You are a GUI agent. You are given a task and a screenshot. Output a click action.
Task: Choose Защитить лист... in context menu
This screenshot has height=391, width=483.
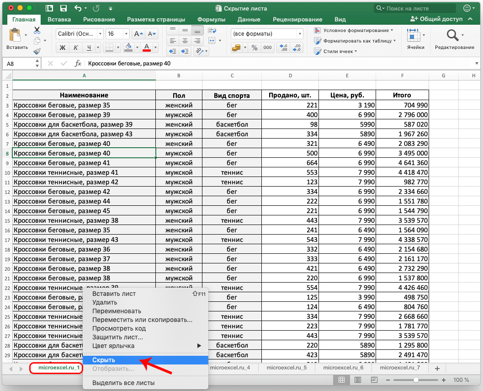[146, 337]
